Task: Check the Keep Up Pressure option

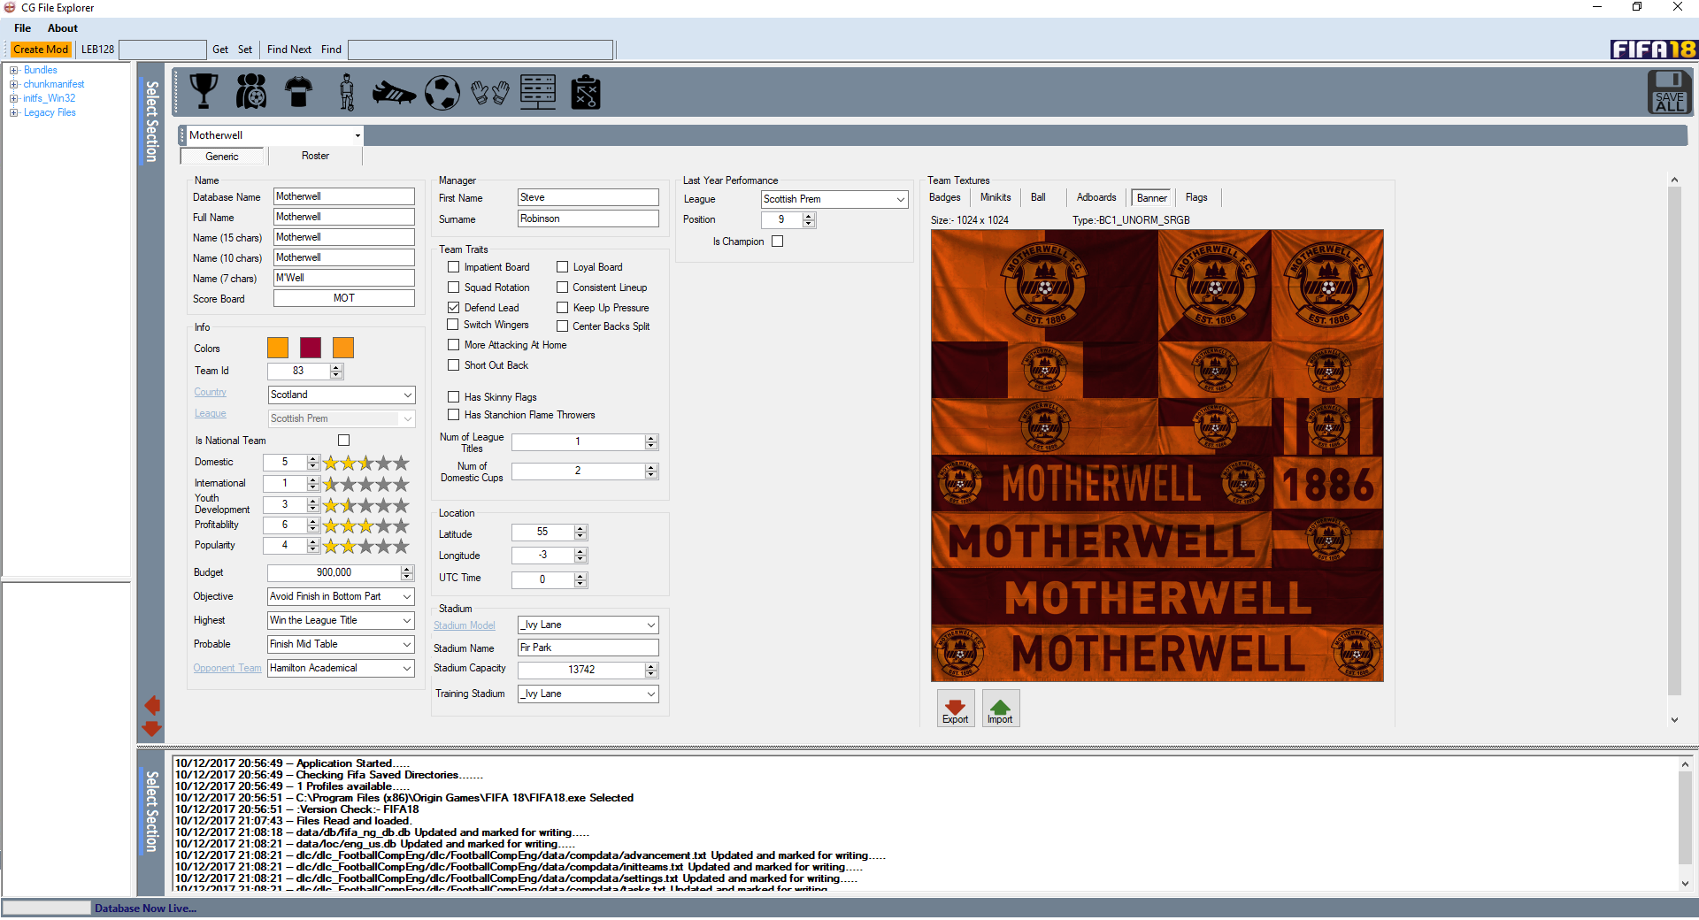Action: pyautogui.click(x=562, y=307)
